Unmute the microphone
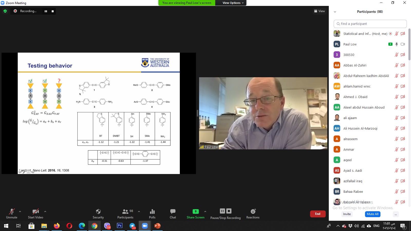Viewport: 411px width, 231px height. coord(12,214)
